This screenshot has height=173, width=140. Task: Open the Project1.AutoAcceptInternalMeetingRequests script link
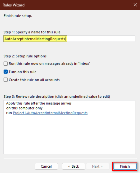tap(50, 113)
